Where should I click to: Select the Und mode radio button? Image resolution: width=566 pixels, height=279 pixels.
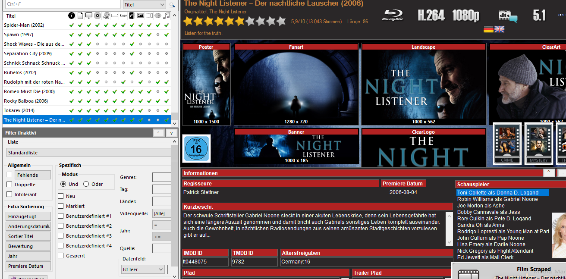[63, 184]
